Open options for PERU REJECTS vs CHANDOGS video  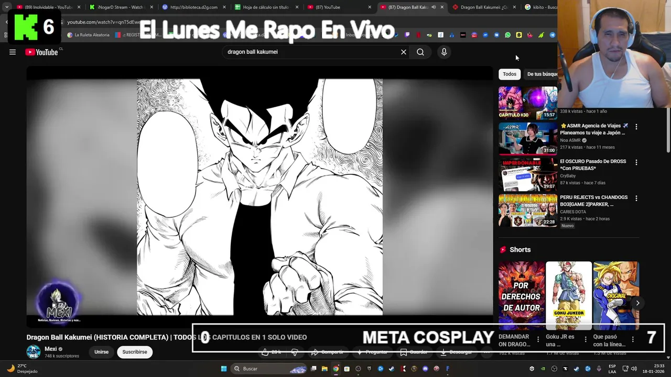(x=636, y=198)
